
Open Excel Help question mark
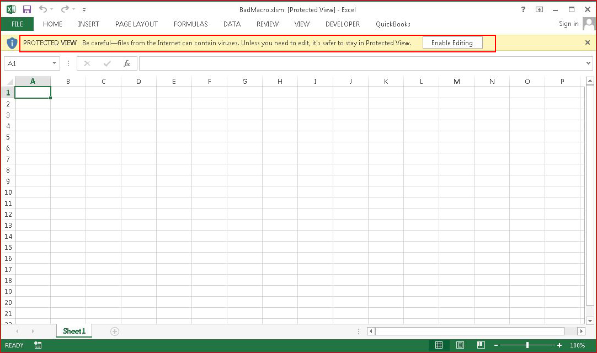click(x=523, y=9)
